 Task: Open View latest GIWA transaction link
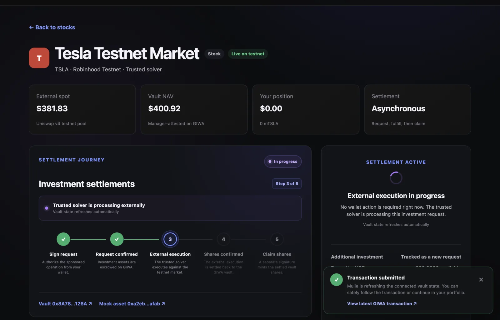[x=382, y=304]
